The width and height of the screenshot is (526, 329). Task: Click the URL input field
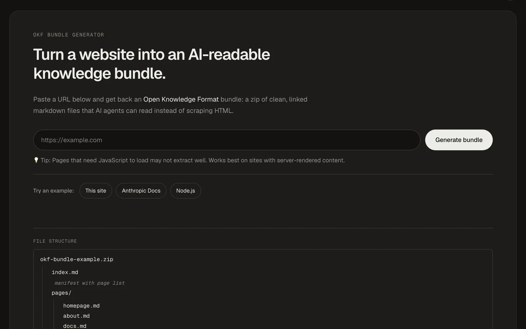point(227,140)
